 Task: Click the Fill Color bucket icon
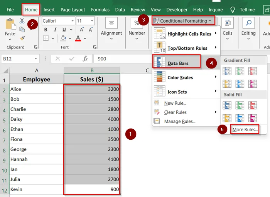(63, 38)
